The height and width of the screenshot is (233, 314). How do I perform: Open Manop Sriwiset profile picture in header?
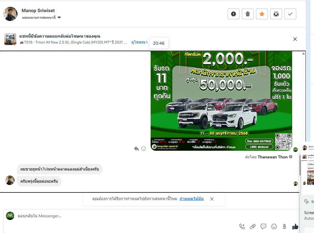[x=10, y=14]
